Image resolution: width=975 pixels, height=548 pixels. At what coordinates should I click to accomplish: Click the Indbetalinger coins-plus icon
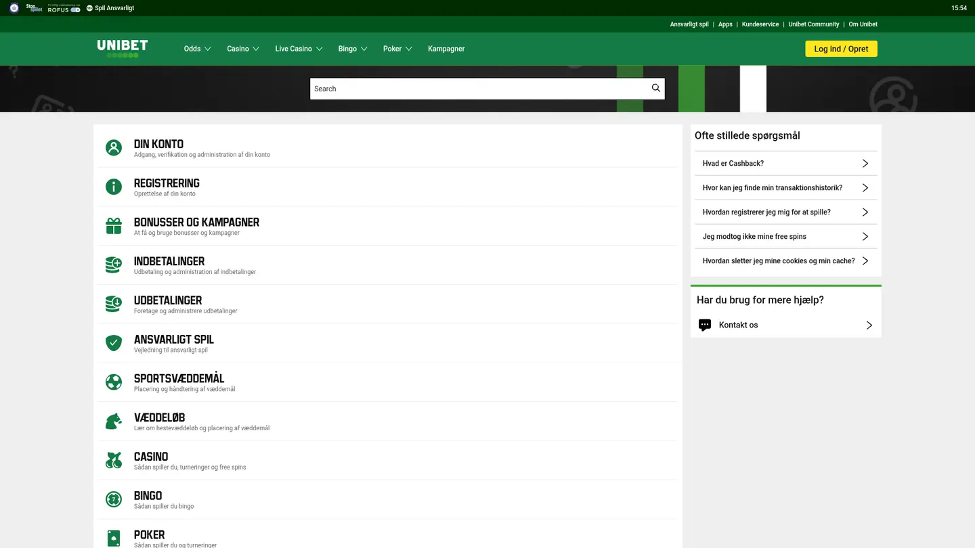click(x=114, y=265)
